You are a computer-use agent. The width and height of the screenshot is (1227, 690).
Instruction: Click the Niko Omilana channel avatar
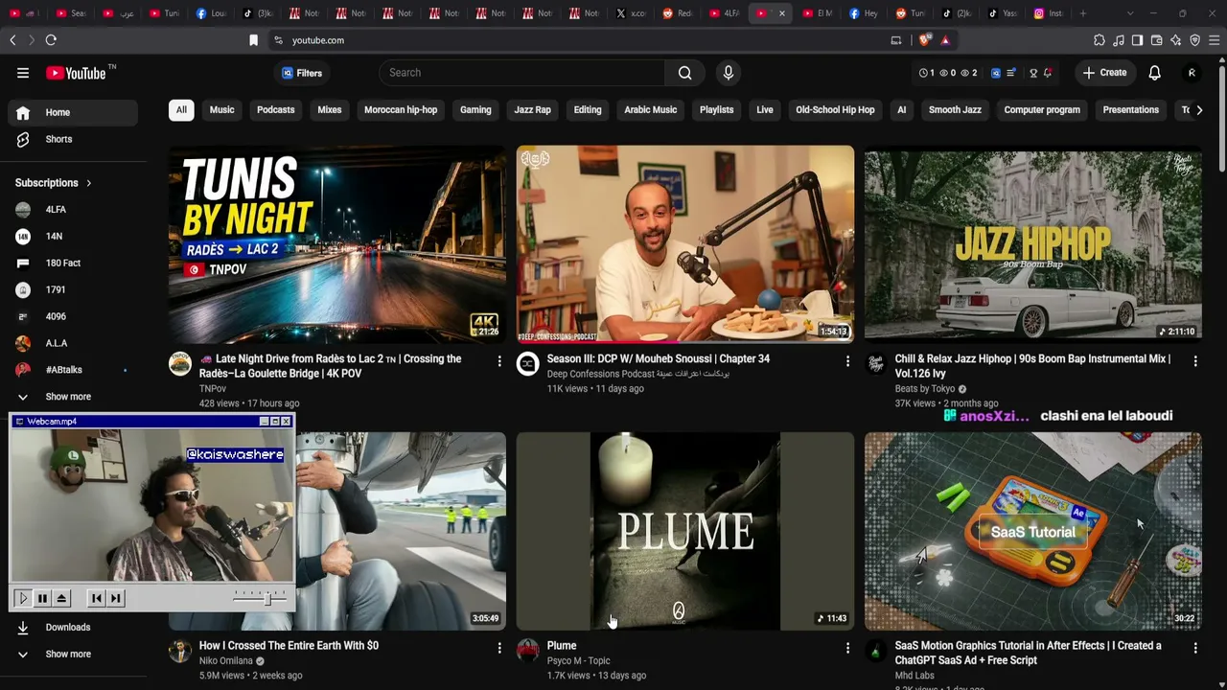(180, 651)
